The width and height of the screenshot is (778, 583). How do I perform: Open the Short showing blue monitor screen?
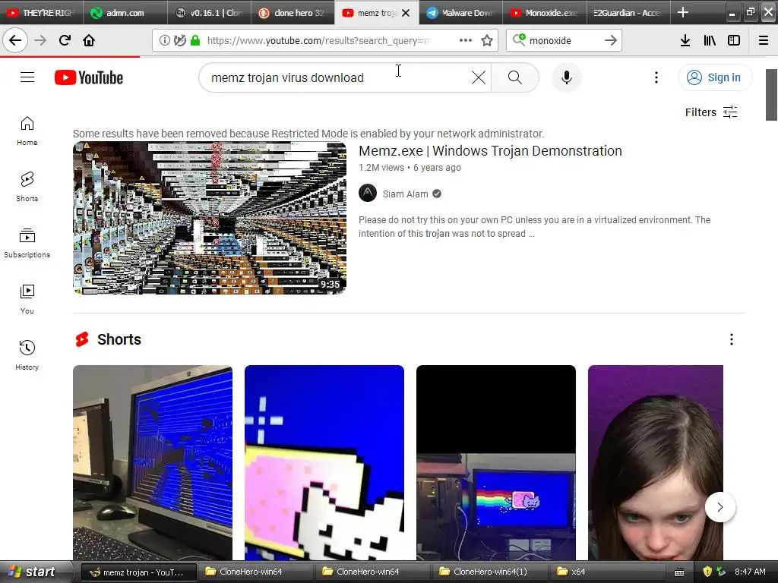pos(152,462)
